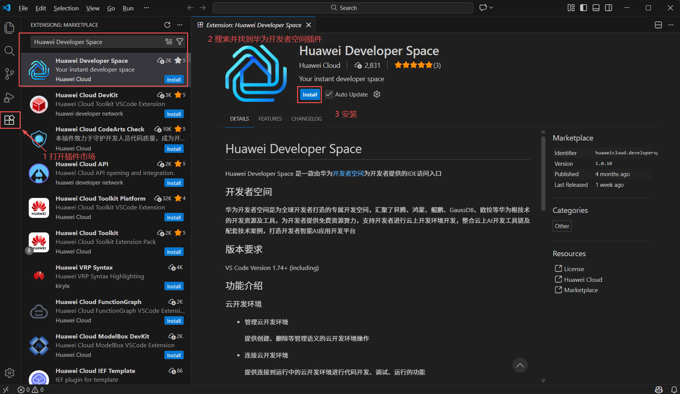Open editor More Actions menu
This screenshot has width=680, height=394.
click(x=671, y=25)
